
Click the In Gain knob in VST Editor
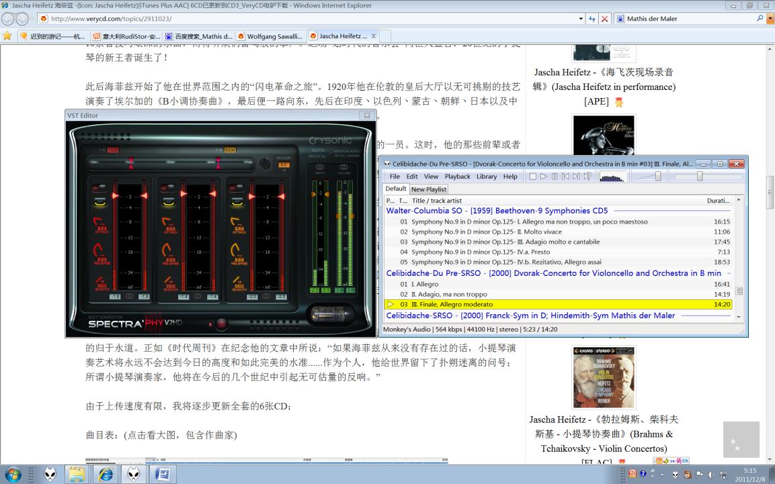click(x=265, y=164)
